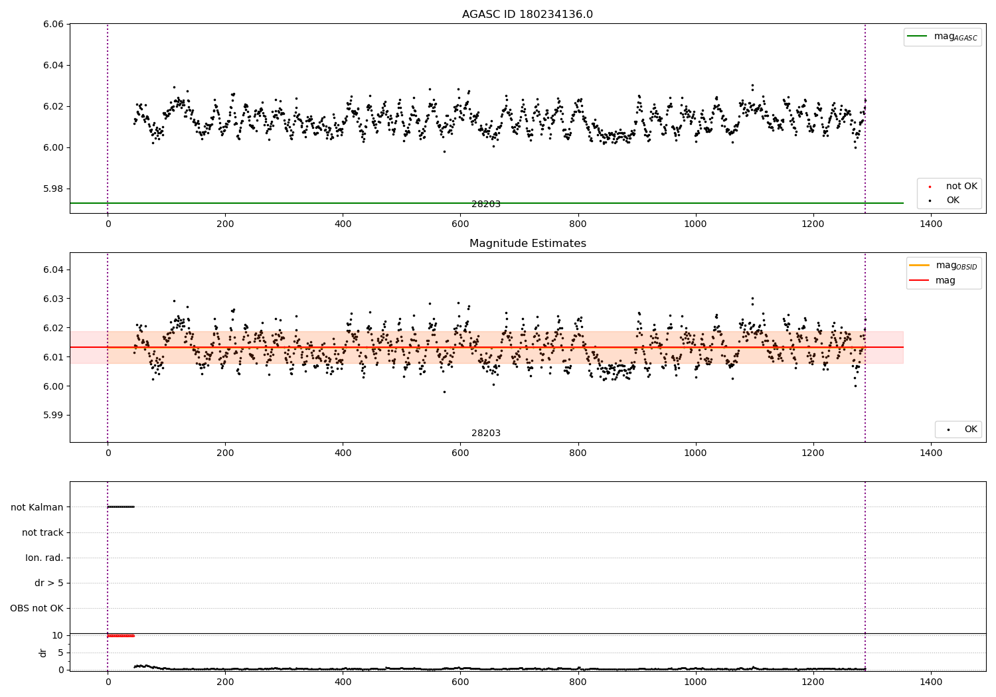Click the 'Magnitude Estimates' subplot title
This screenshot has height=697, width=996.
527,244
